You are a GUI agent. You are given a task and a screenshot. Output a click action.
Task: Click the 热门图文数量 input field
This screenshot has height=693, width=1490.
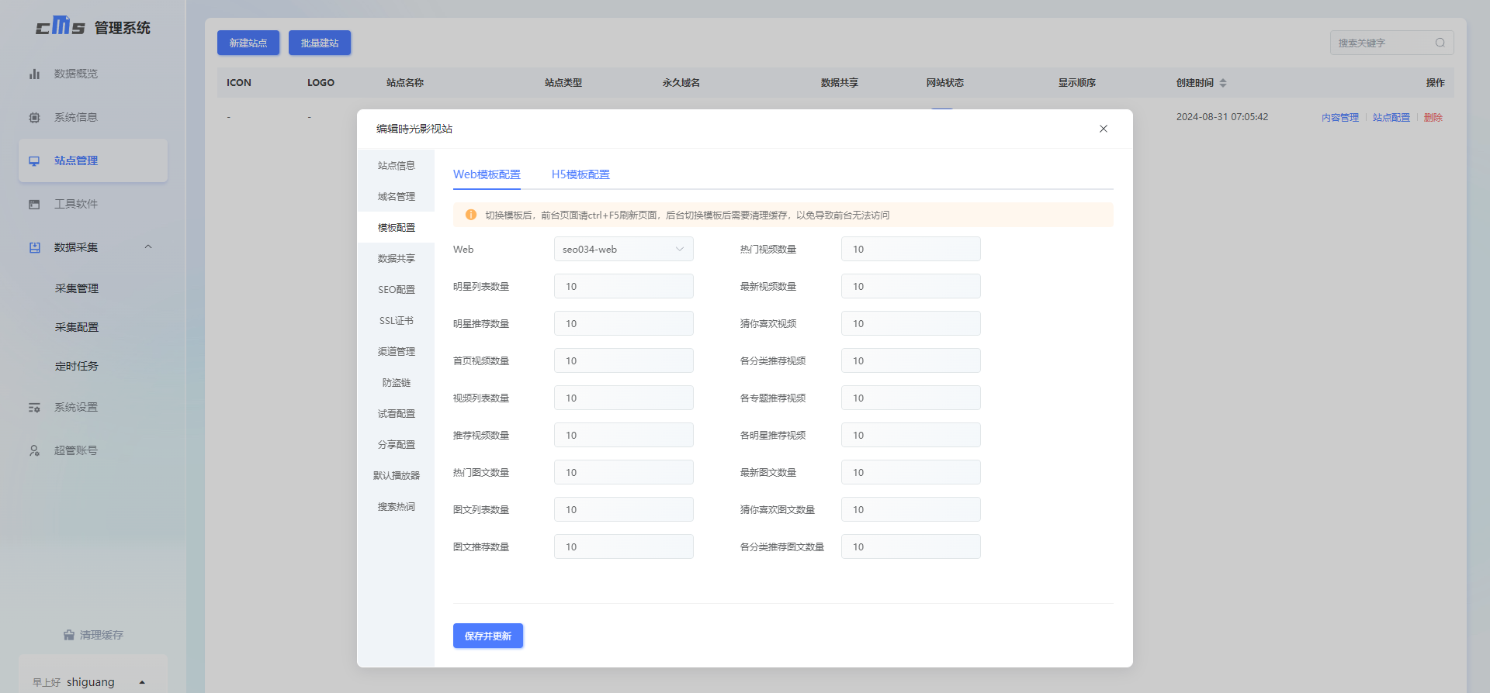pyautogui.click(x=624, y=472)
